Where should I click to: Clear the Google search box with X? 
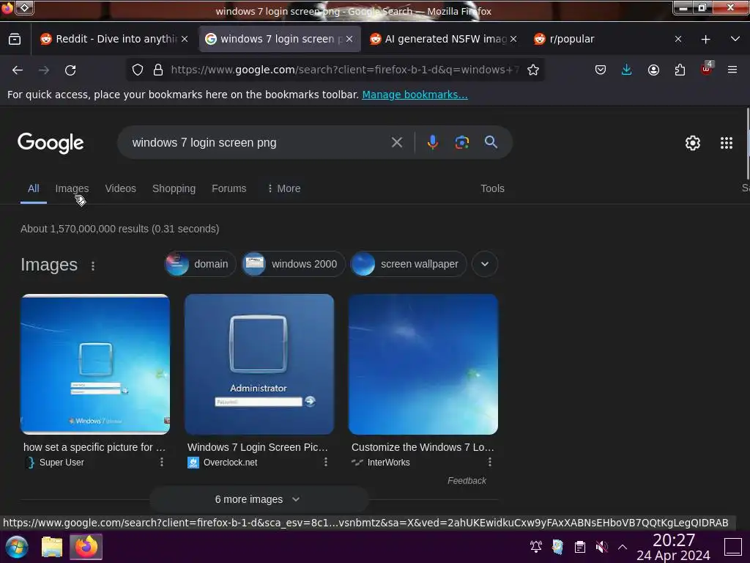[396, 142]
